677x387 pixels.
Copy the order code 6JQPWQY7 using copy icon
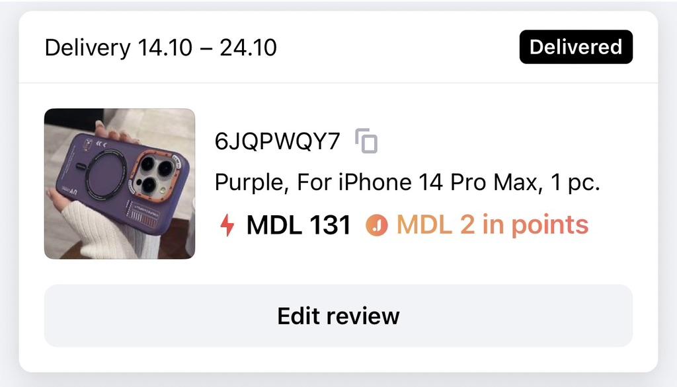366,141
